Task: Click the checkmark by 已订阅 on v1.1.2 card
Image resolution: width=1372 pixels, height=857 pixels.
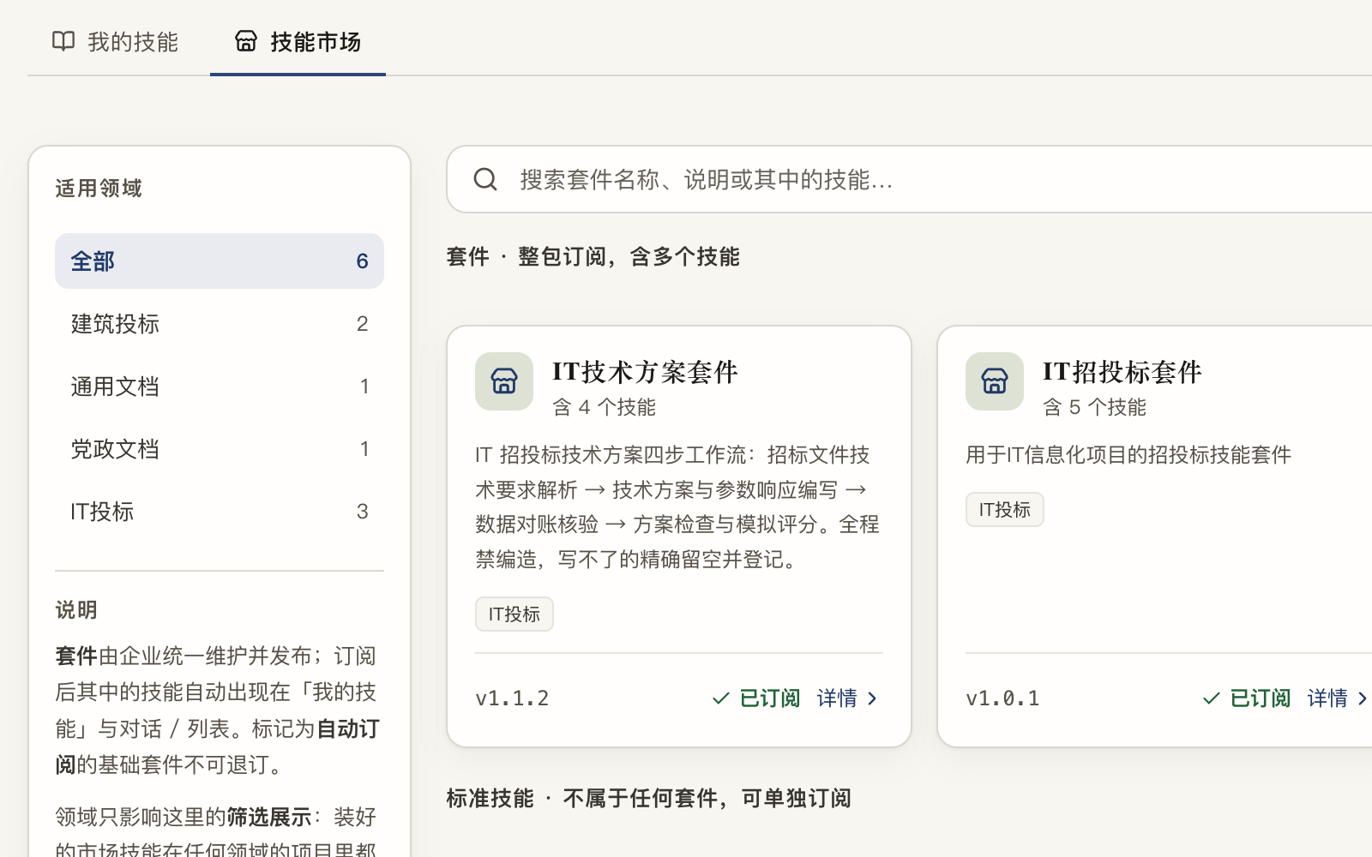Action: point(721,698)
